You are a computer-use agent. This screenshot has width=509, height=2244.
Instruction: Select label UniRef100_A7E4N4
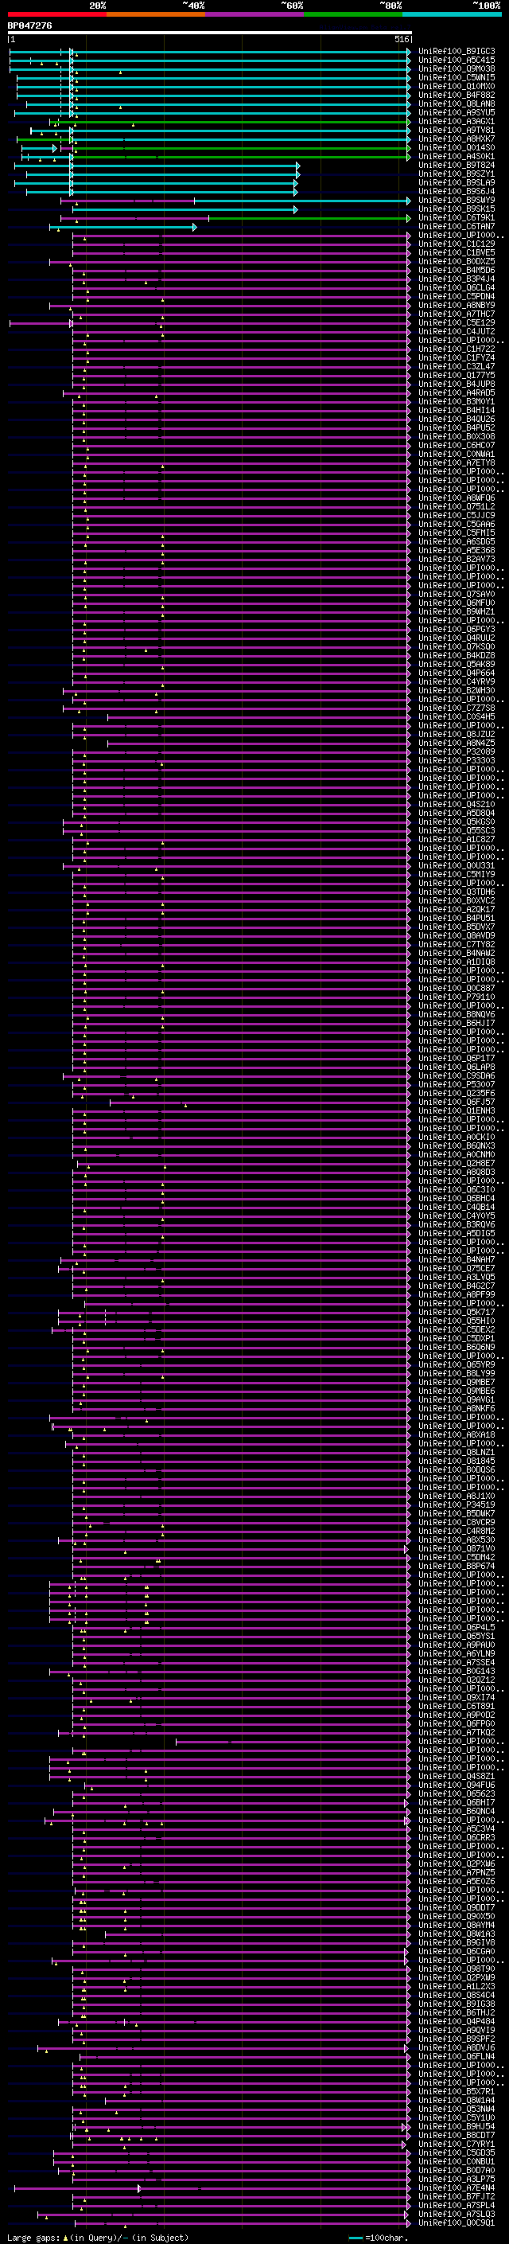point(457,2187)
